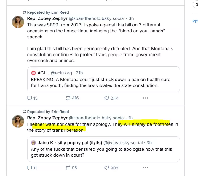Screen dimensions: 198x176
Task: Click the 3h timestamp on first post
Action: tap(131, 18)
